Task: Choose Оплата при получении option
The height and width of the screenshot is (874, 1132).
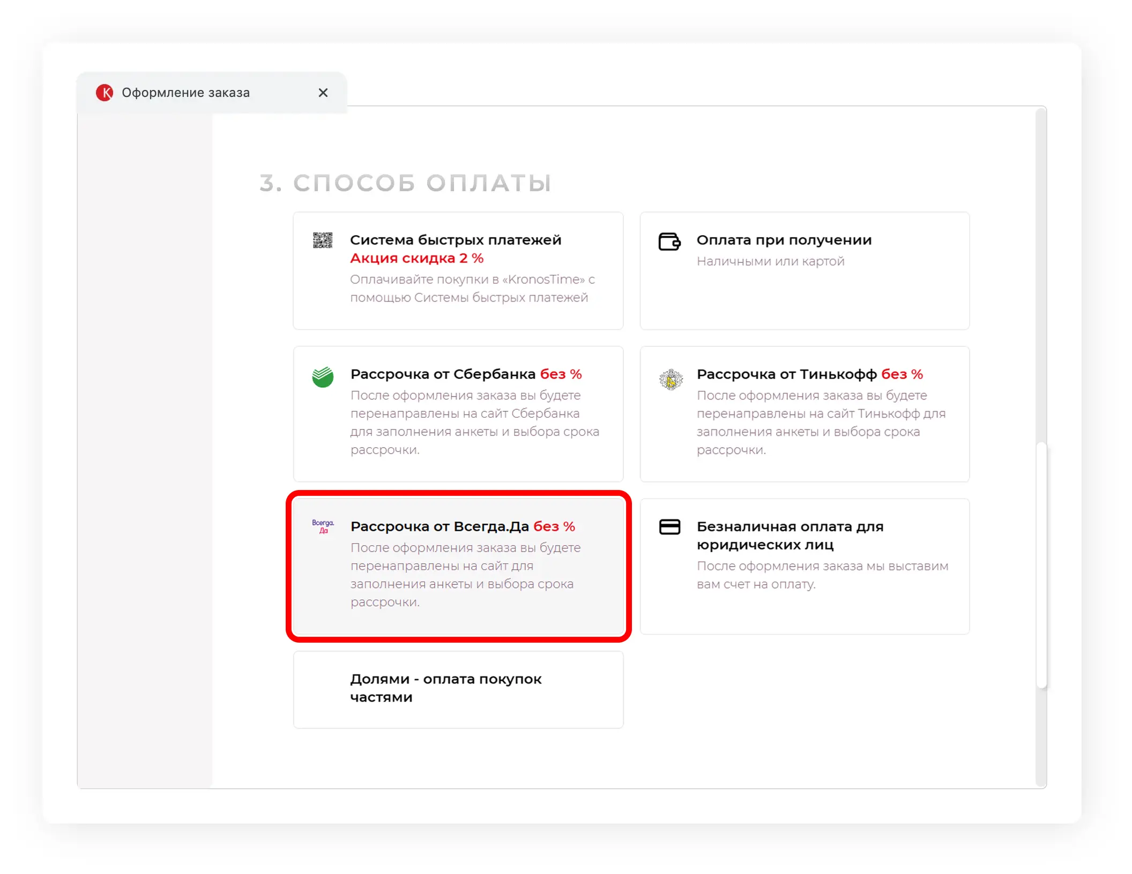Action: (x=805, y=271)
